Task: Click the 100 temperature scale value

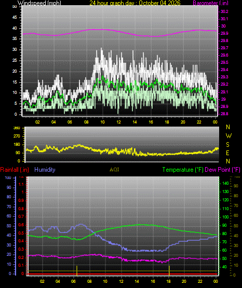Action: click(225, 217)
